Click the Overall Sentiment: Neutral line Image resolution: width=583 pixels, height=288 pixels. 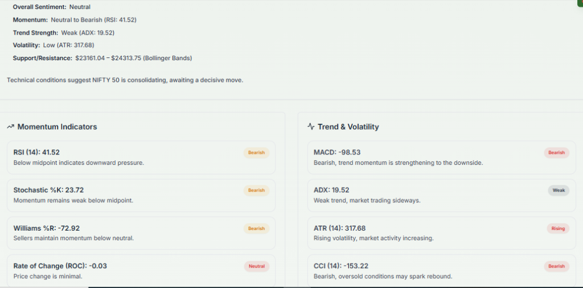click(52, 7)
